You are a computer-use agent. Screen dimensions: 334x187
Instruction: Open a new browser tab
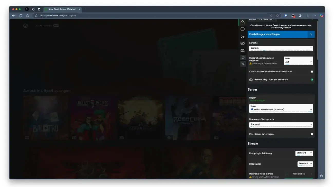click(85, 9)
